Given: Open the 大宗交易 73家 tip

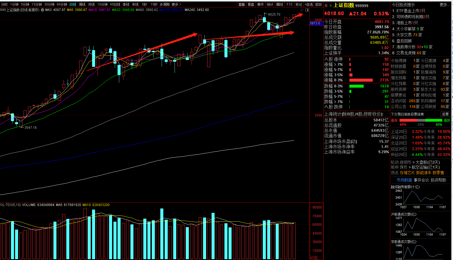Looking at the screenshot, I should (407, 35).
